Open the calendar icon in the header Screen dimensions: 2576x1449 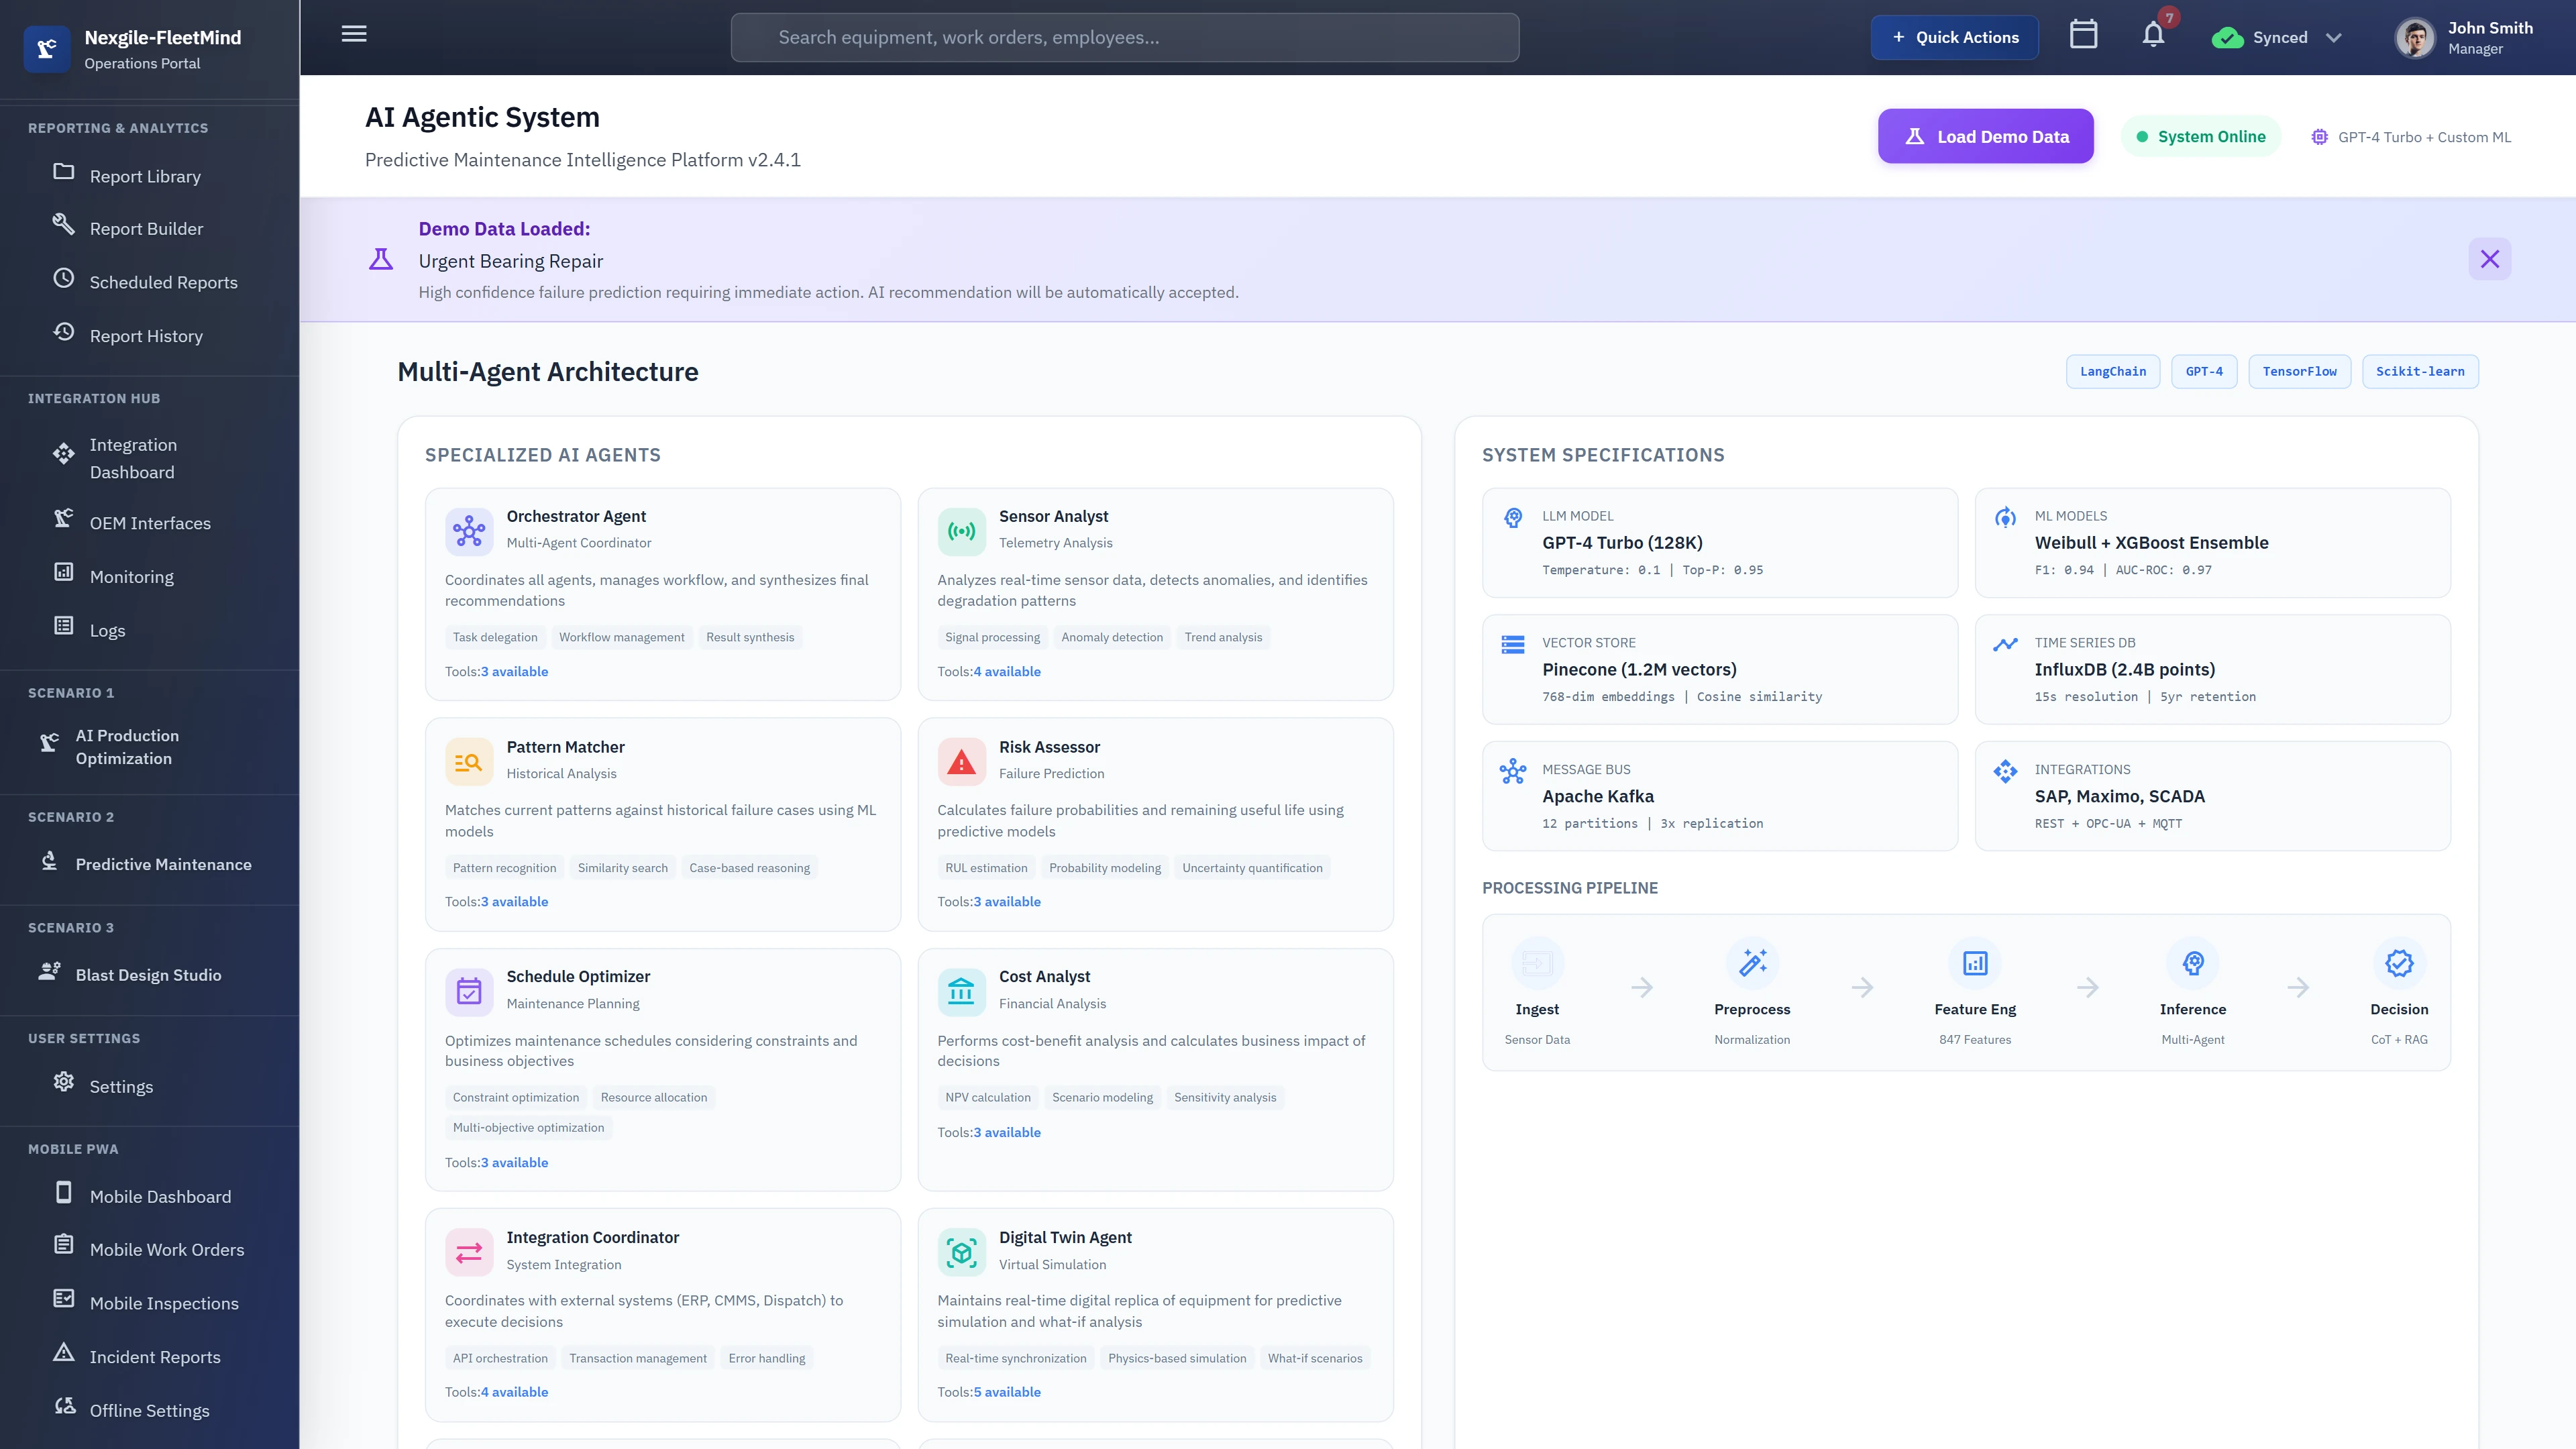point(2084,35)
